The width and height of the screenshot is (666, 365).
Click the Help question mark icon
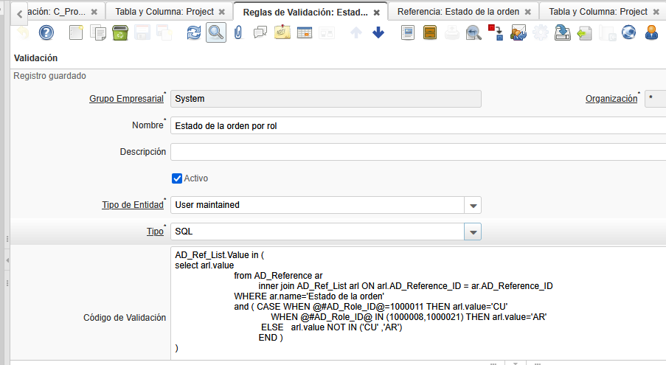46,32
